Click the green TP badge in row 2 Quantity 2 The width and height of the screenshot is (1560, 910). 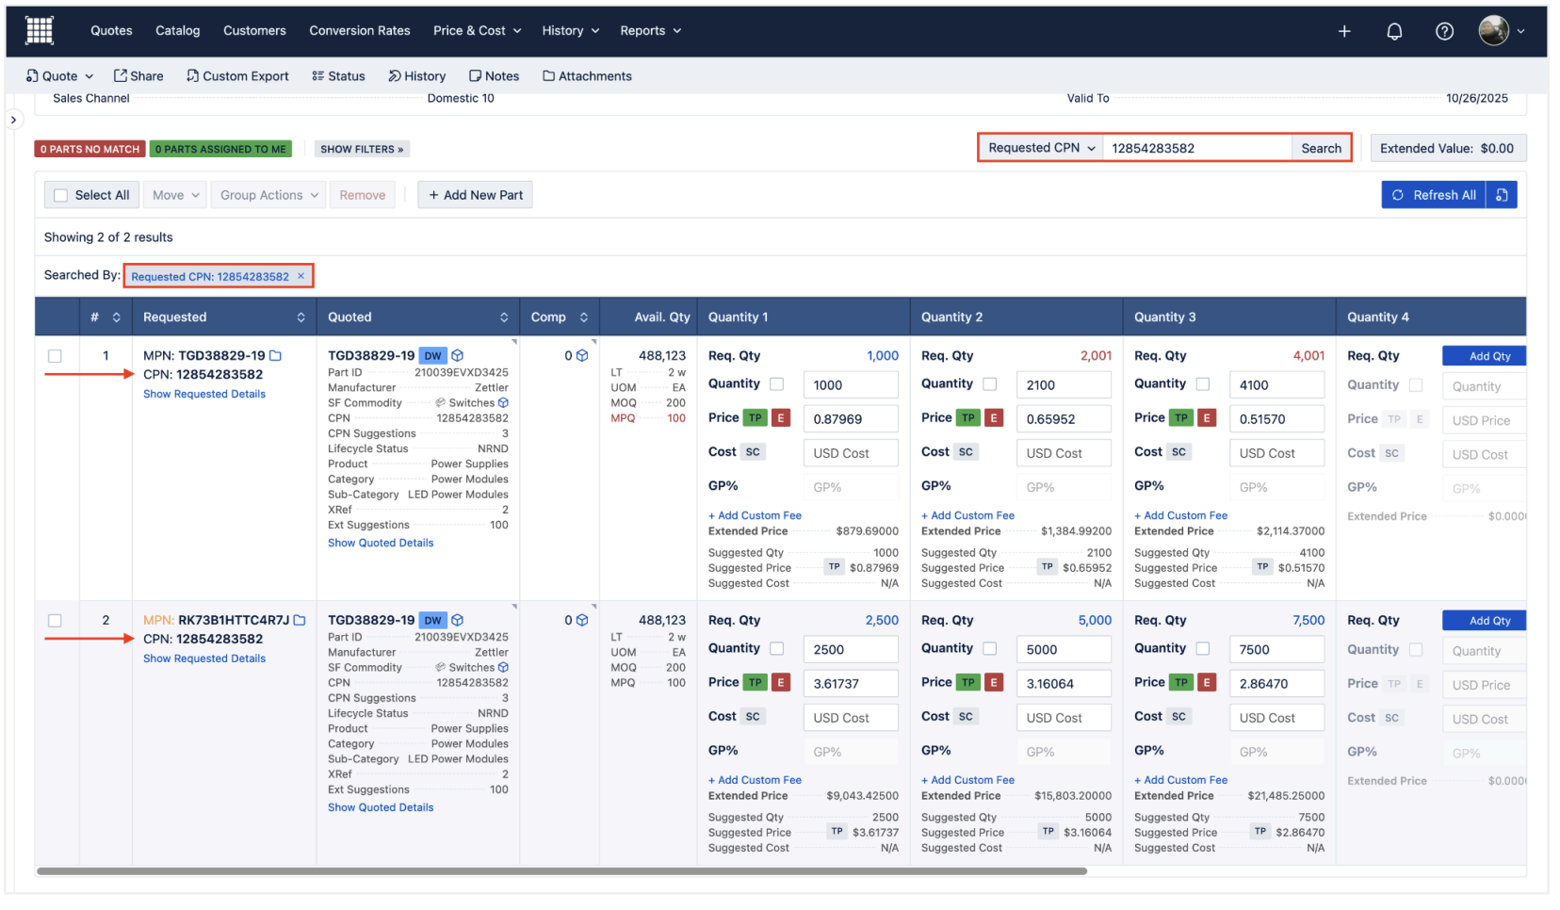pos(968,683)
